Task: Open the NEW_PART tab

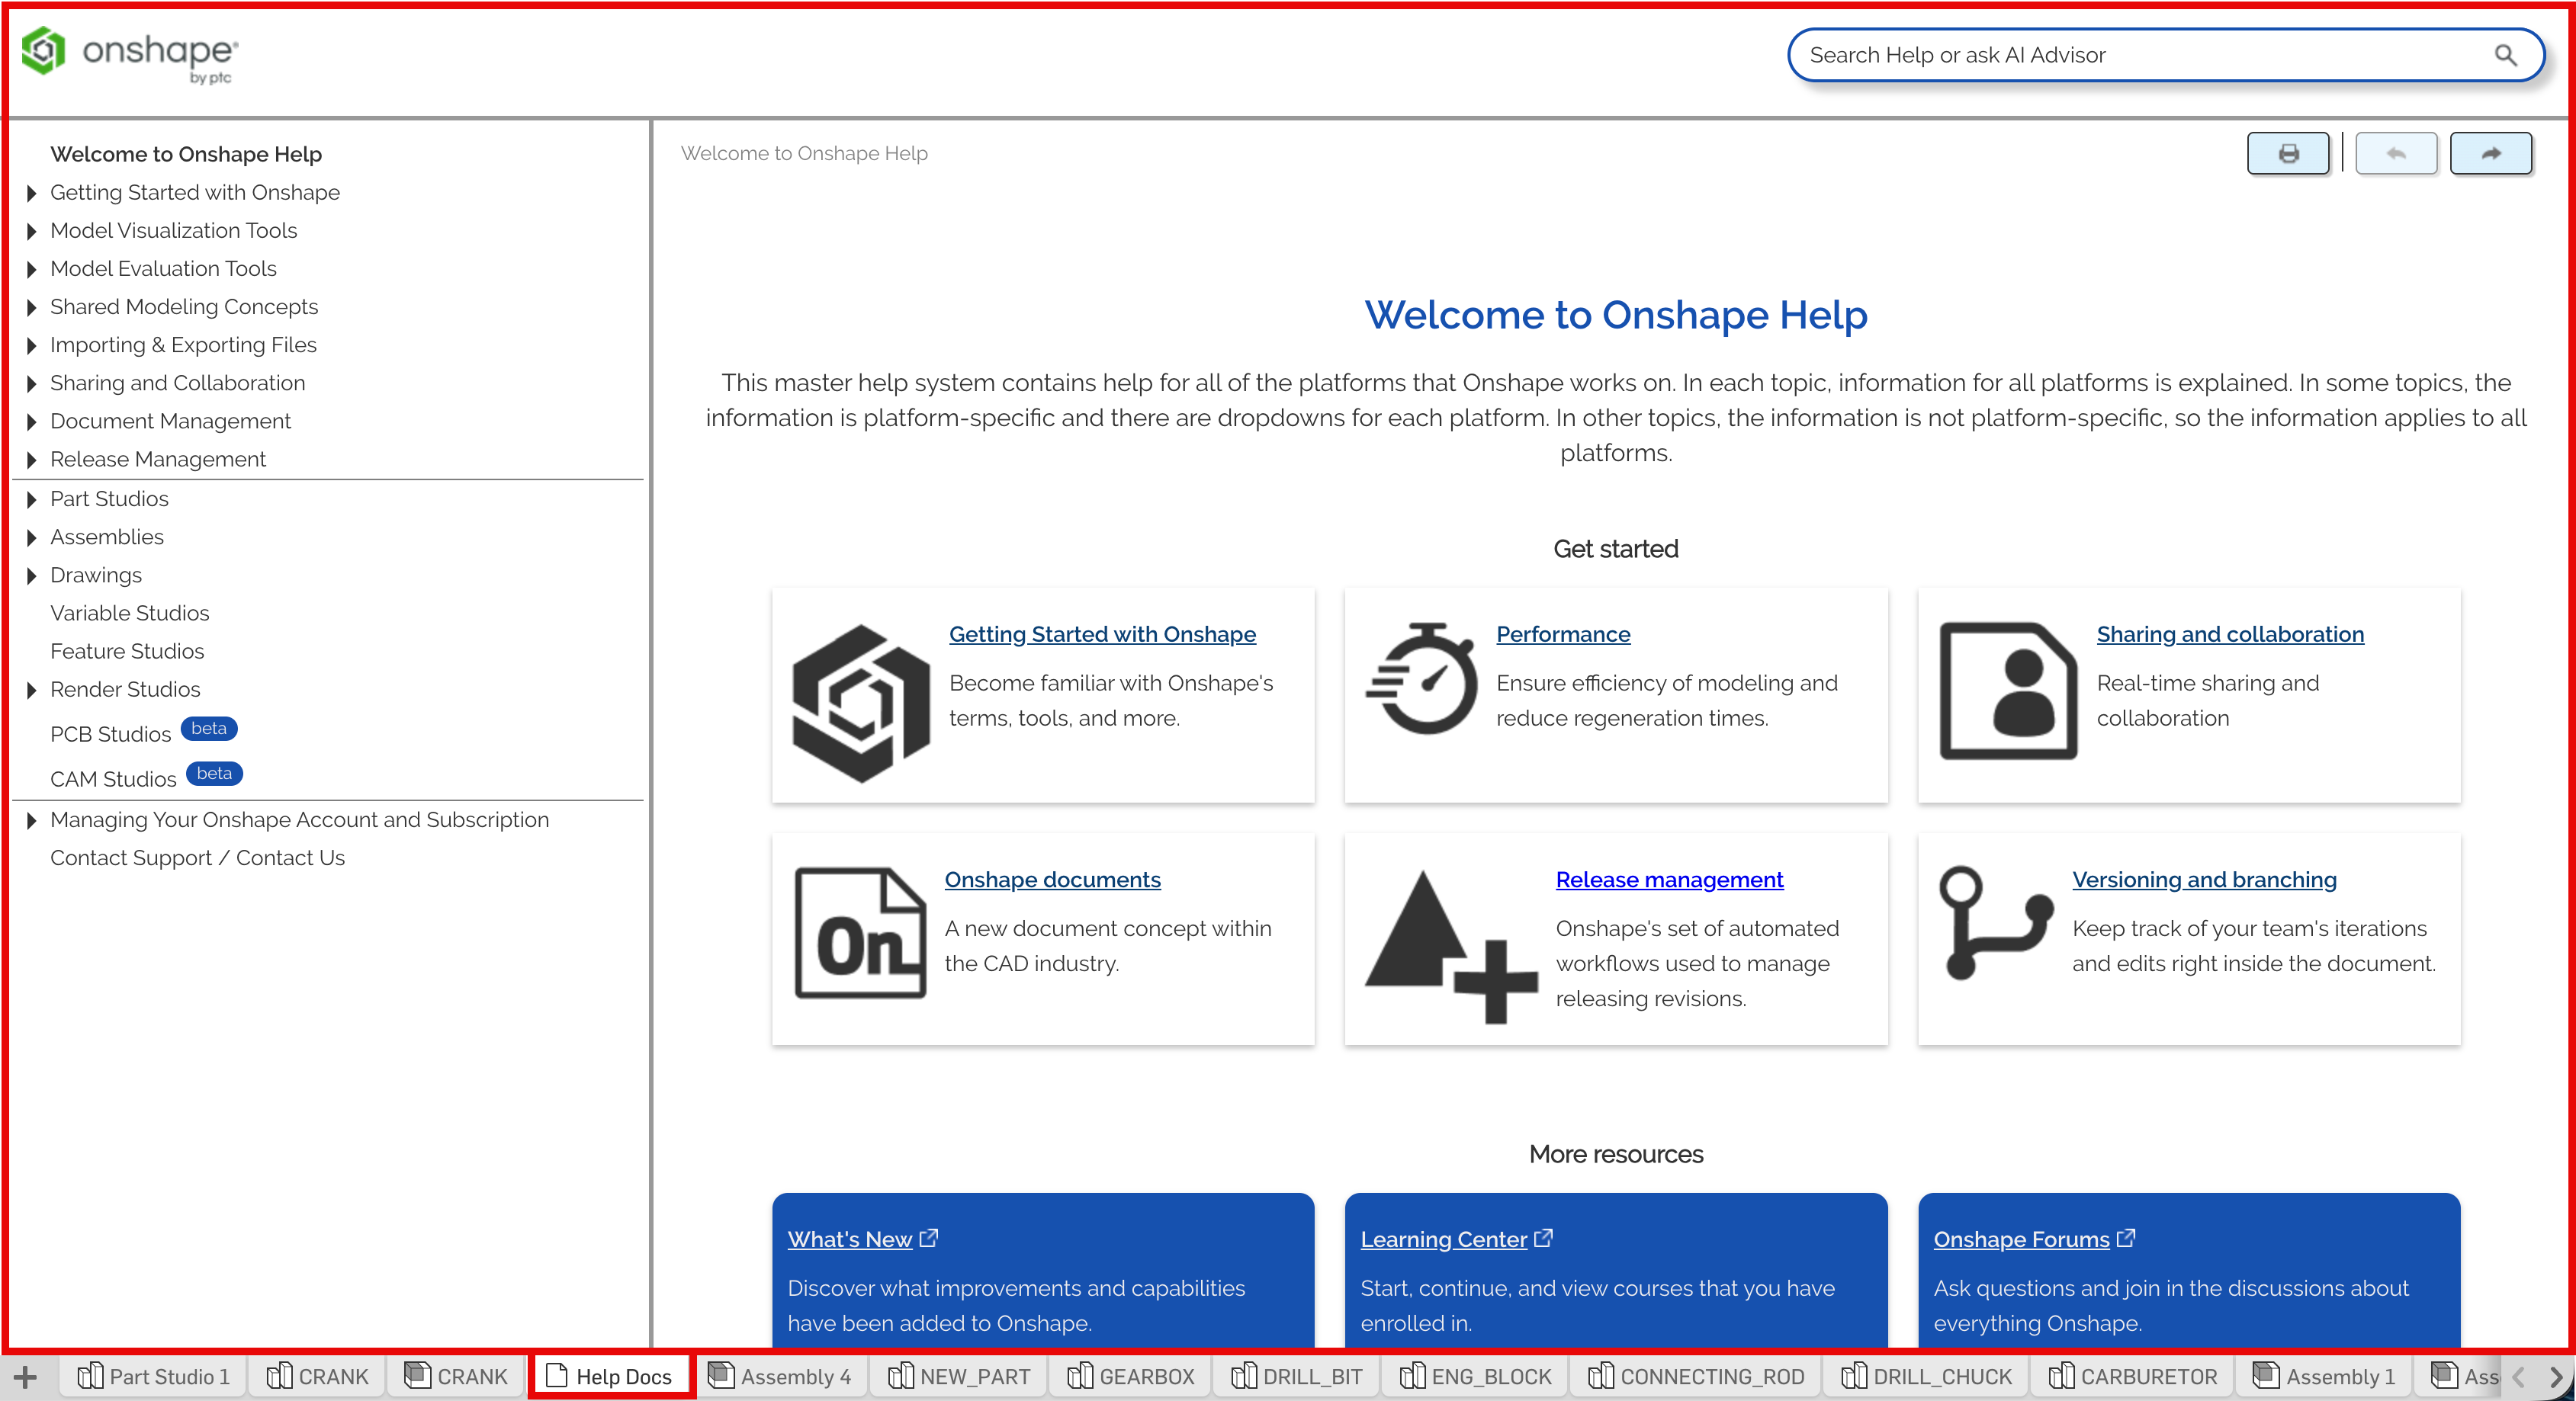Action: tap(959, 1377)
